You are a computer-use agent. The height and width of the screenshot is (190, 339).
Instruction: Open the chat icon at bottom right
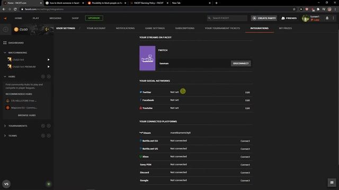[x=332, y=183]
